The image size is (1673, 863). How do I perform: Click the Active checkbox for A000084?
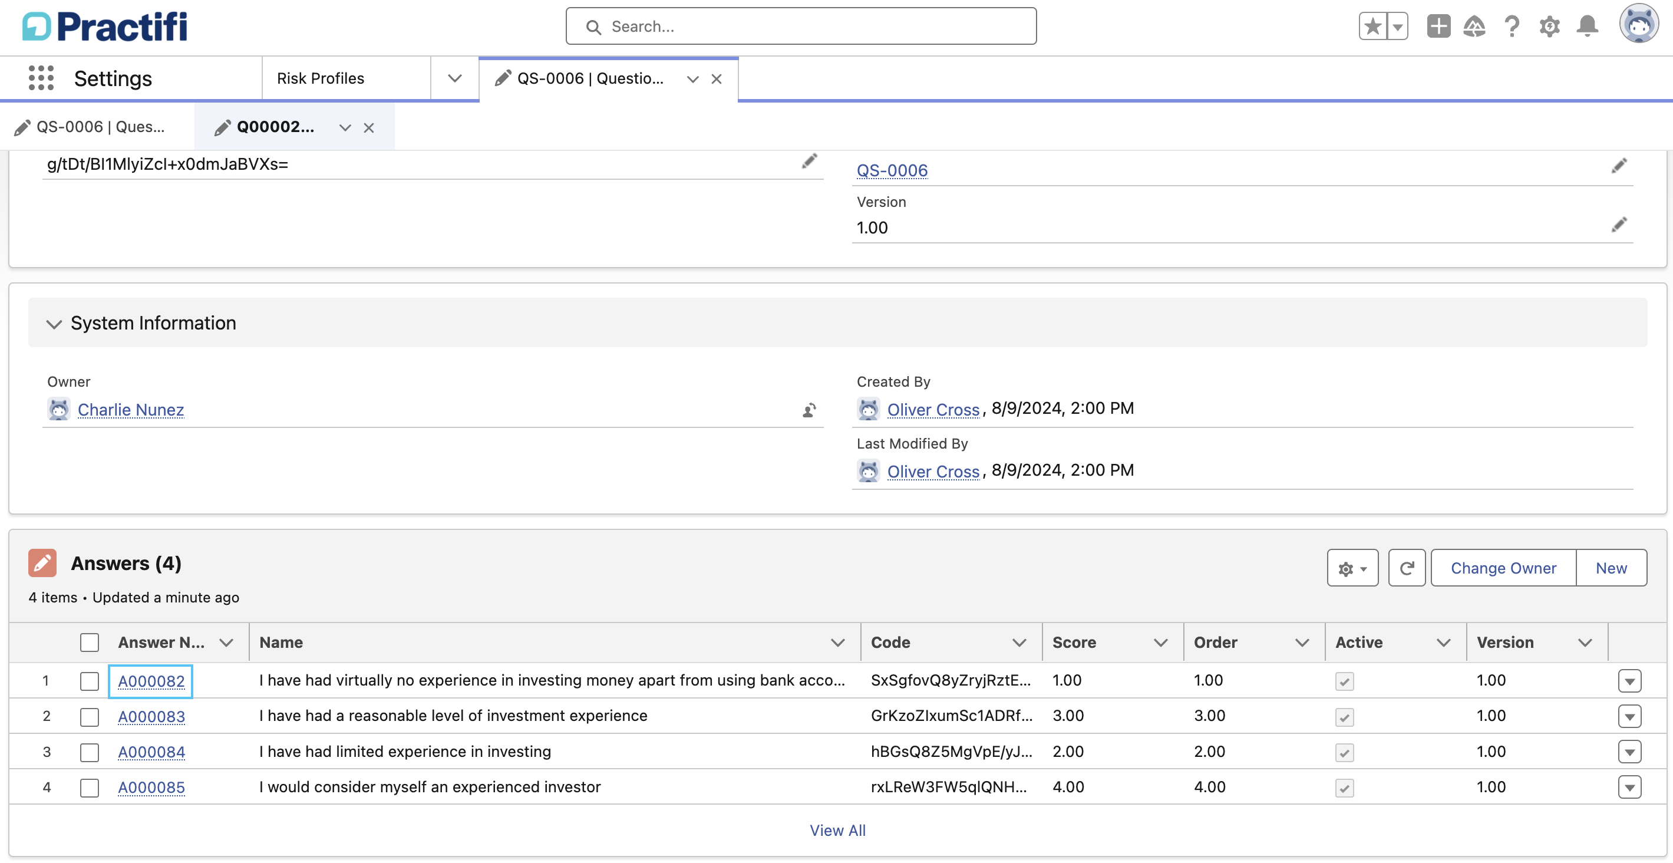tap(1344, 753)
